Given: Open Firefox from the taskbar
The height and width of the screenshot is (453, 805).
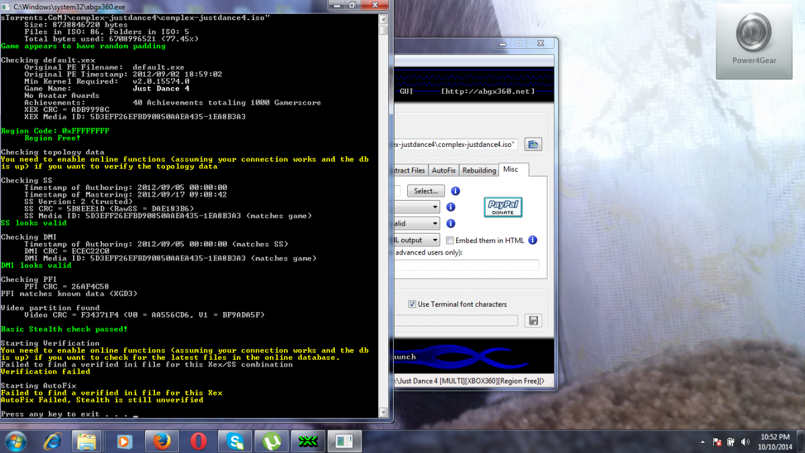Looking at the screenshot, I should 161,441.
